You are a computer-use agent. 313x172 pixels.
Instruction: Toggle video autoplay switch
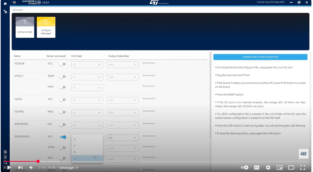point(244,167)
